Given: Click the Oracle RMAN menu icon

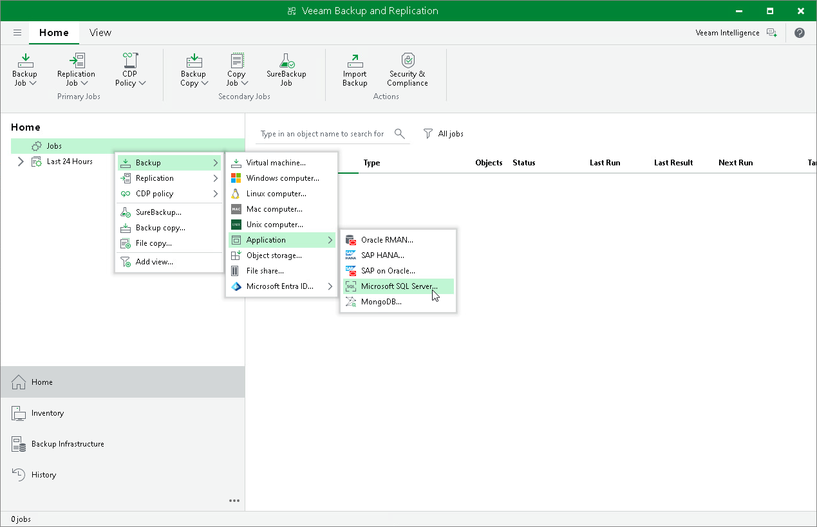Looking at the screenshot, I should click(x=351, y=240).
